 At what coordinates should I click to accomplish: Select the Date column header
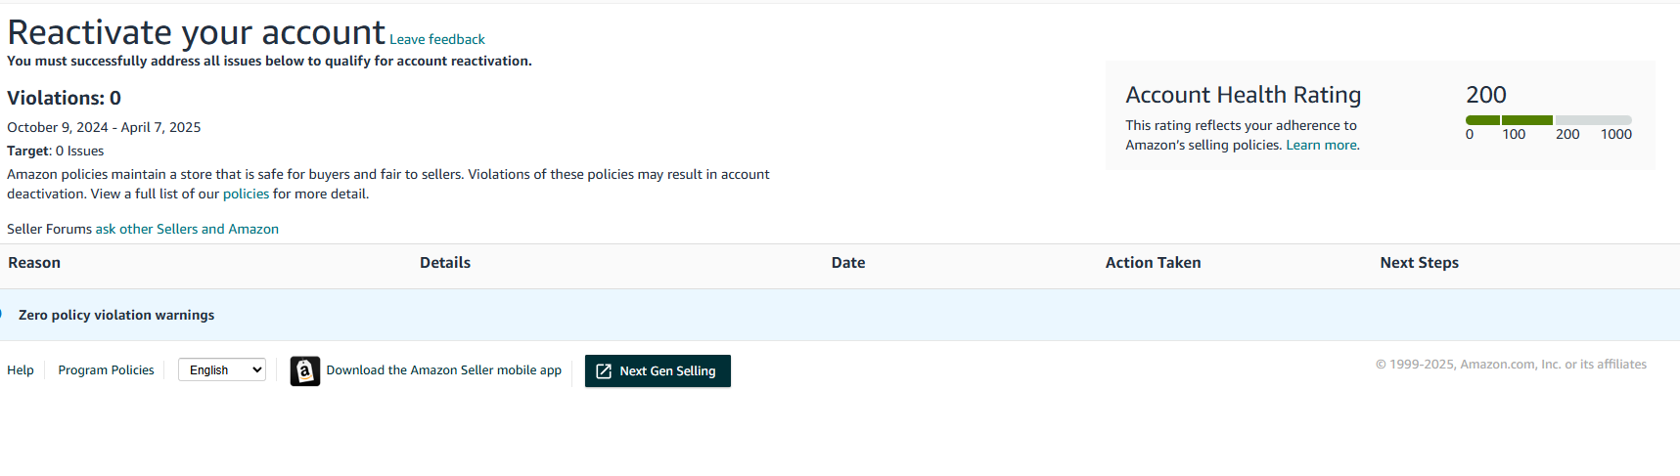848,263
